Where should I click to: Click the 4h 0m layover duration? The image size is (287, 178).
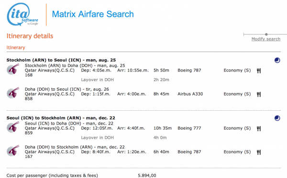pyautogui.click(x=160, y=137)
